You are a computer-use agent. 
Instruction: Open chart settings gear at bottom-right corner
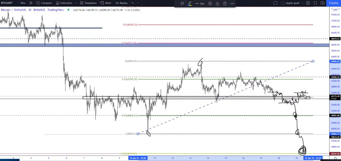pos(335,158)
